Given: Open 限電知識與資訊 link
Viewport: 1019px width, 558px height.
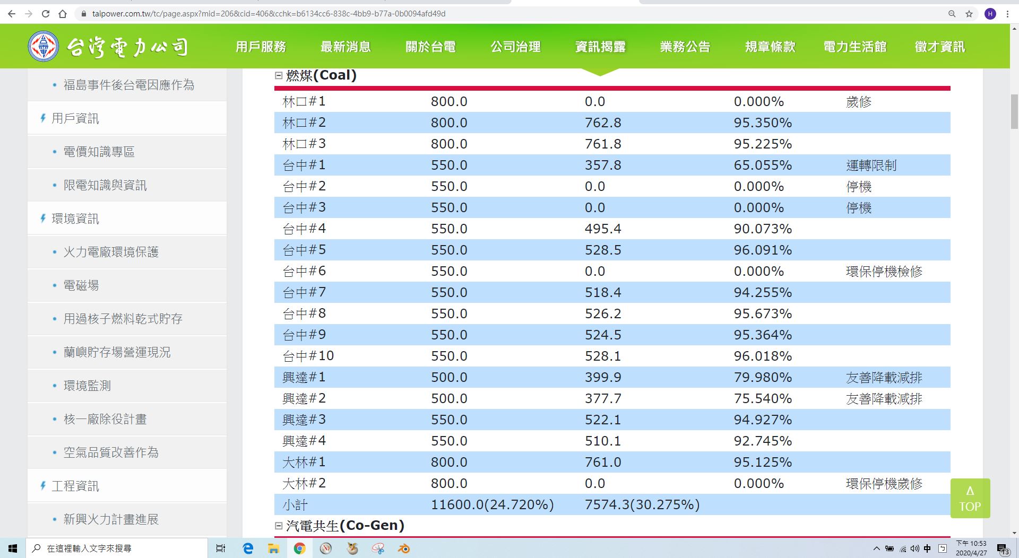Looking at the screenshot, I should pos(105,185).
